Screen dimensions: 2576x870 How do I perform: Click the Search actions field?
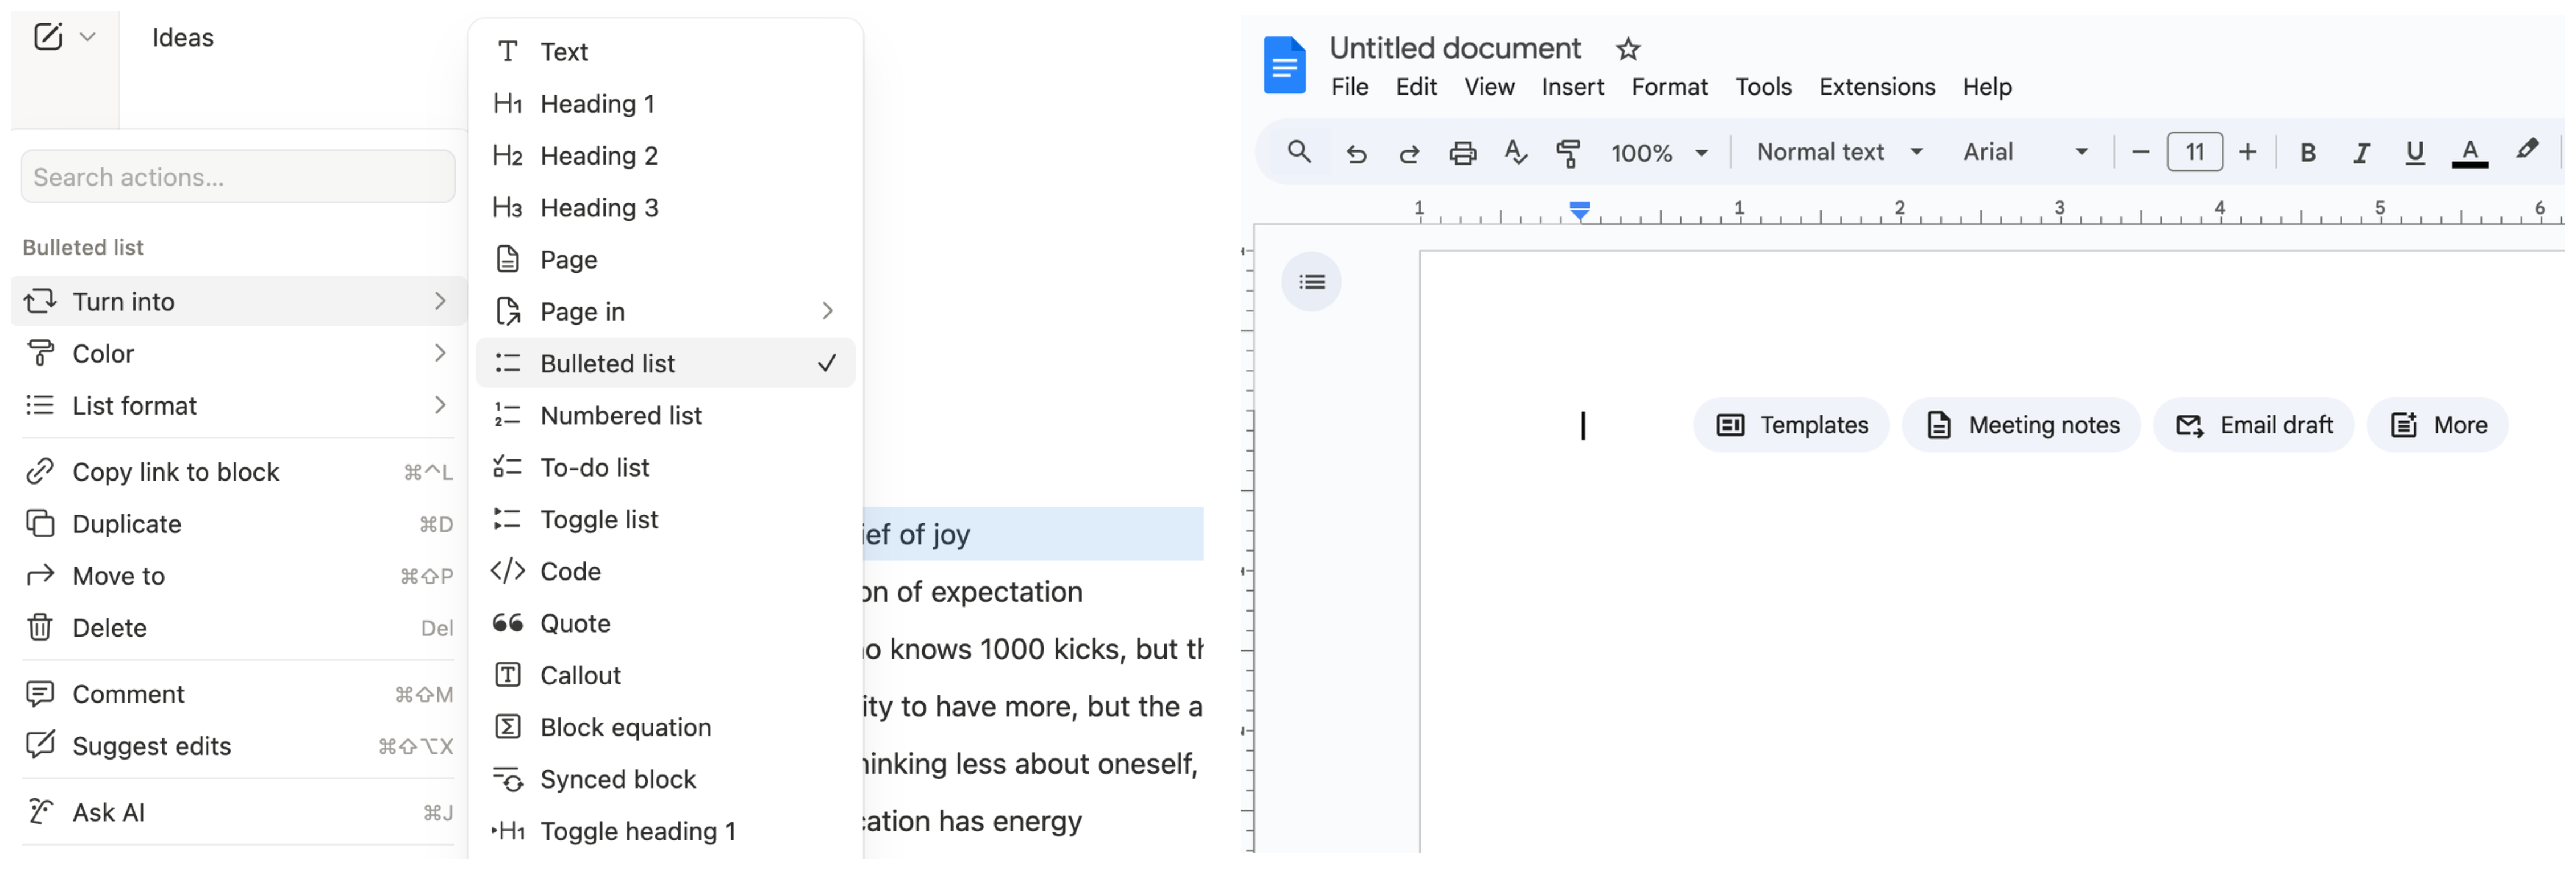pos(238,177)
